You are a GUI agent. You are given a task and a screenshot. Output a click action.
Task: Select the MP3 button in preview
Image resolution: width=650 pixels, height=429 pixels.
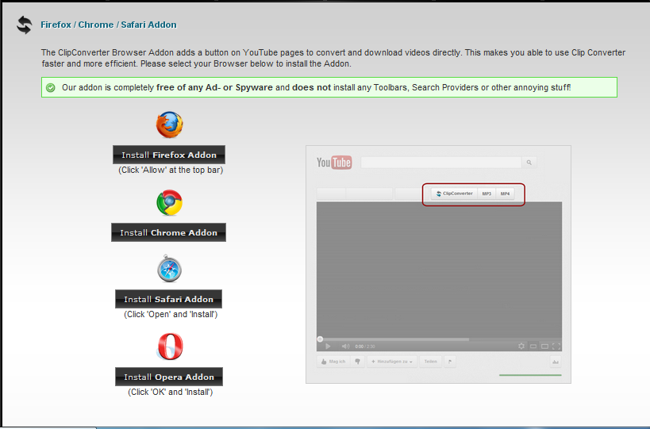487,193
